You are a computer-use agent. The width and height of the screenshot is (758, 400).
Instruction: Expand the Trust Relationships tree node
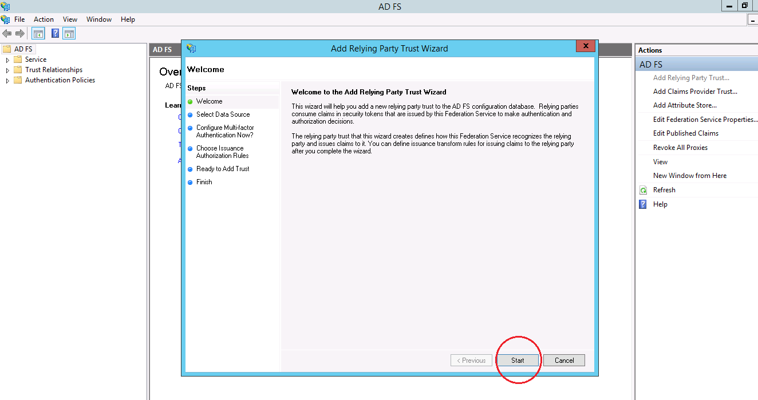(x=7, y=70)
